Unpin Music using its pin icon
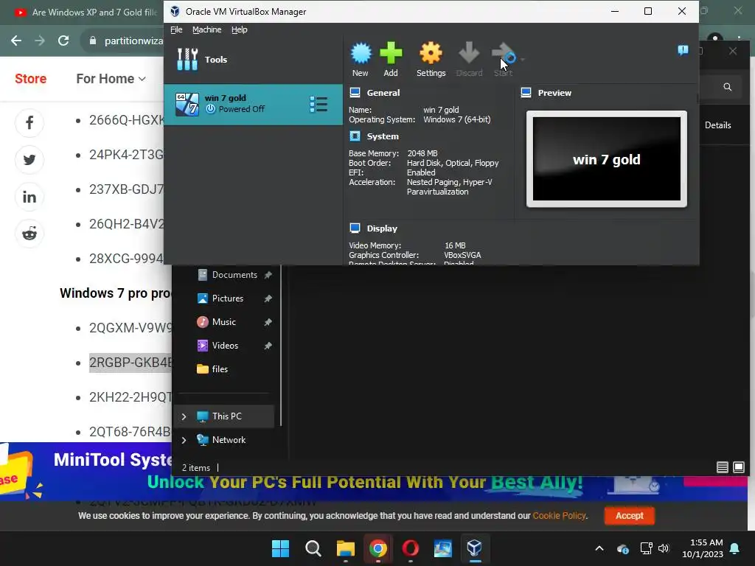 pos(268,322)
